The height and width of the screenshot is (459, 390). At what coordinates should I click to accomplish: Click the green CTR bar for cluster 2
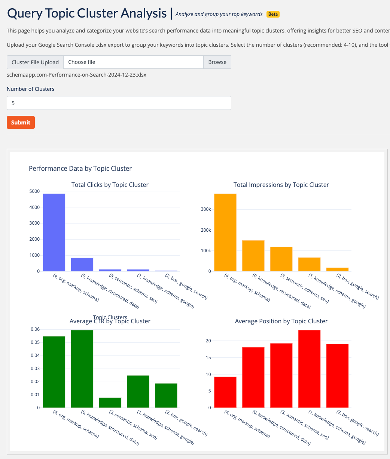pyautogui.click(x=166, y=395)
